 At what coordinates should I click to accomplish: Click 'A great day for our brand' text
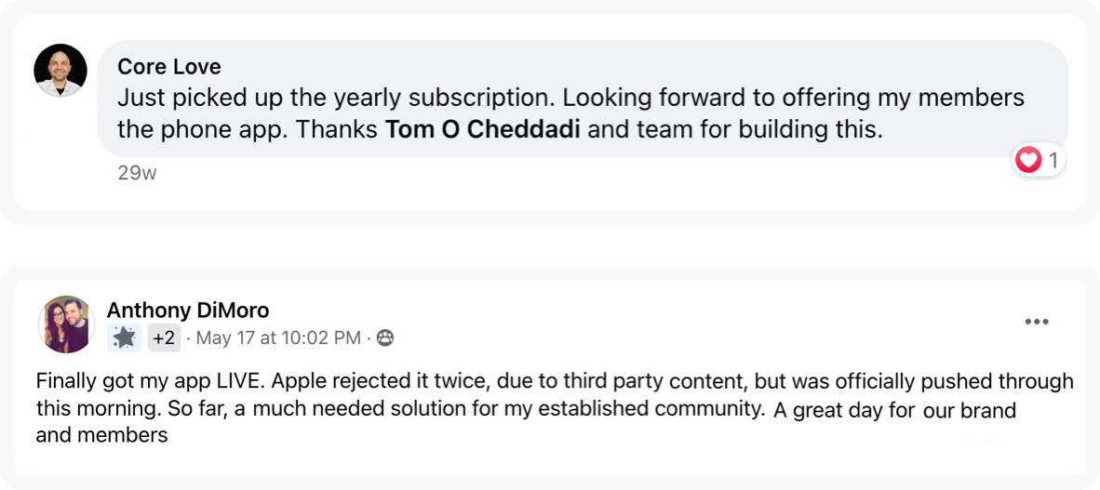click(894, 411)
